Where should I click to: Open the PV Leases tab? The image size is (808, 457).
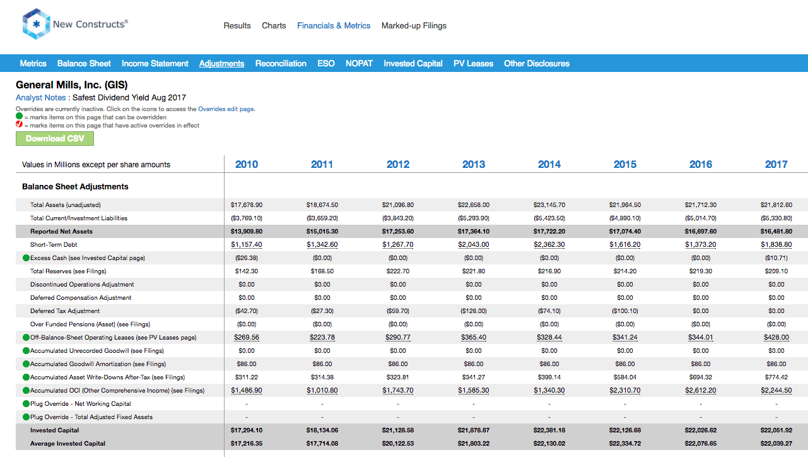pyautogui.click(x=473, y=64)
